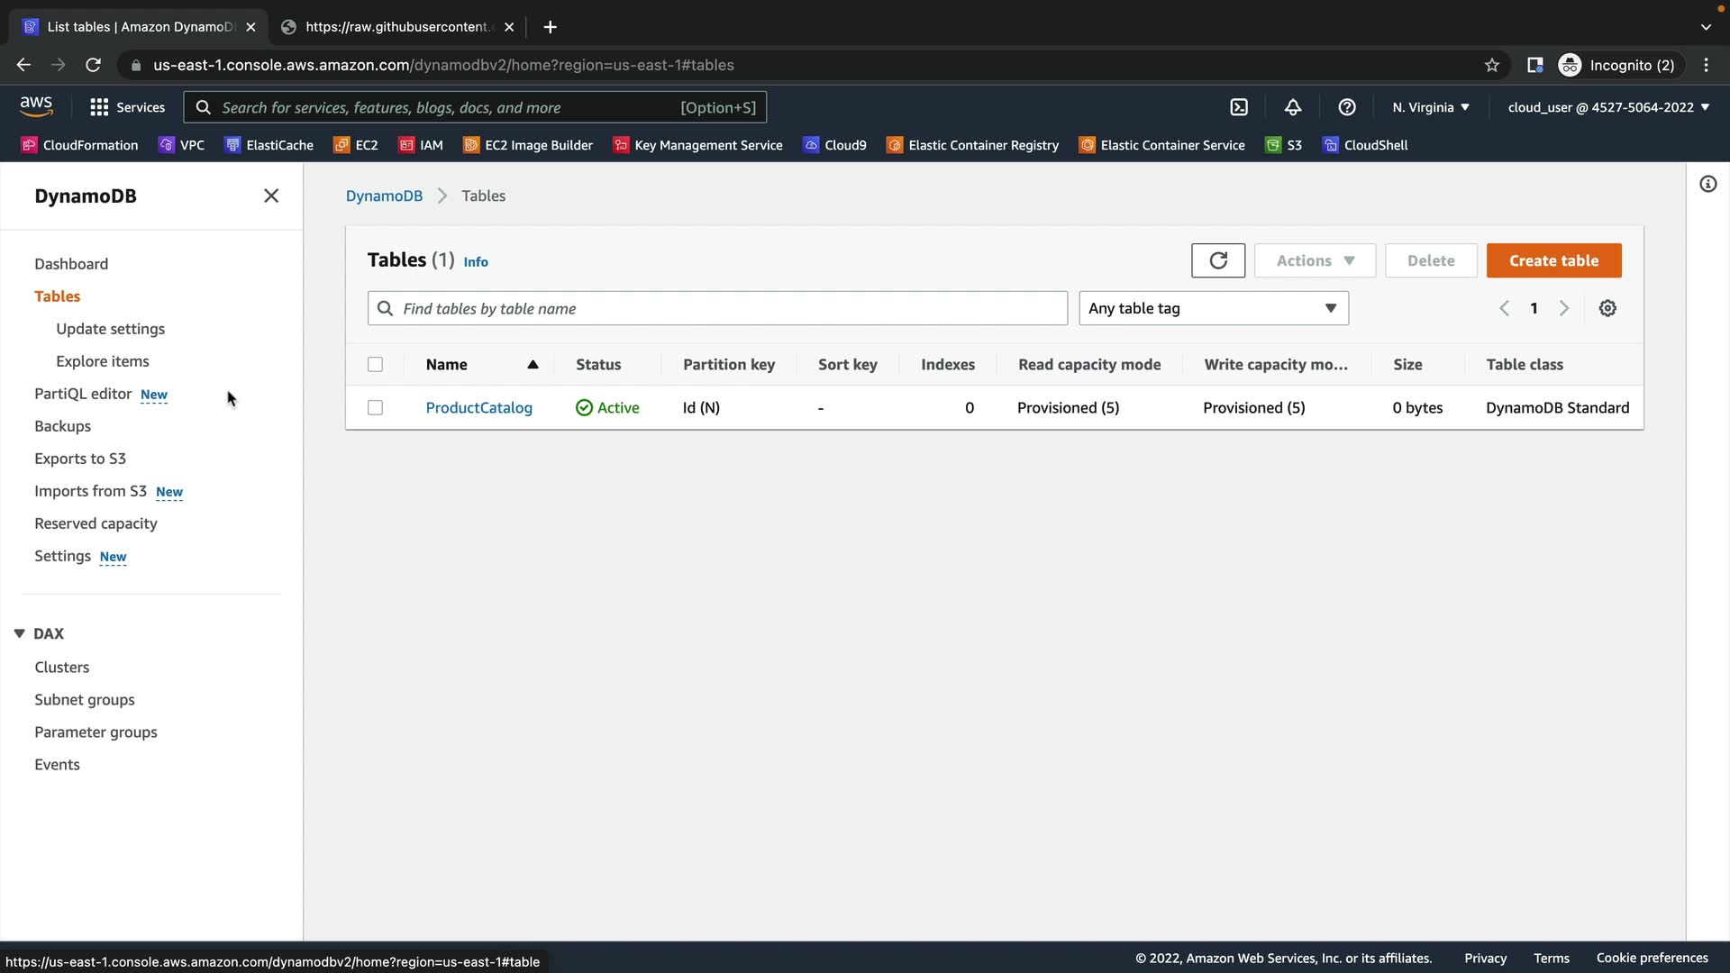Expand the N. Virginia region selector
Screen dimensions: 1730x973
tap(1430, 107)
